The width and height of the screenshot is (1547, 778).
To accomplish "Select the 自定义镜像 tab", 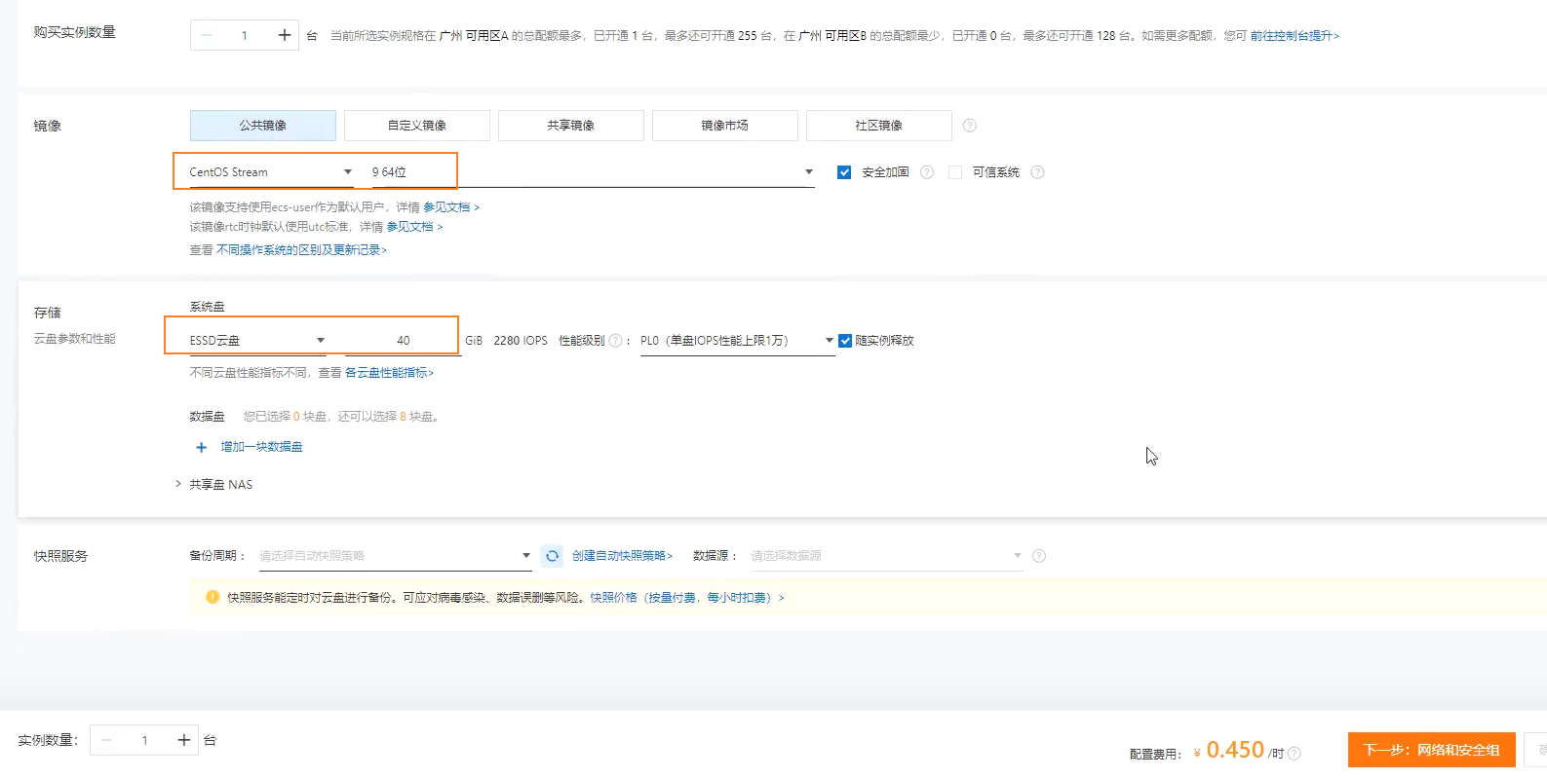I will pyautogui.click(x=417, y=126).
